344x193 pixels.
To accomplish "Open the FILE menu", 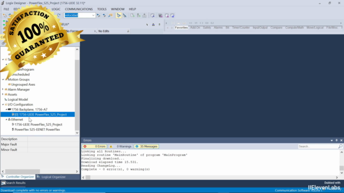I will click(x=6, y=9).
